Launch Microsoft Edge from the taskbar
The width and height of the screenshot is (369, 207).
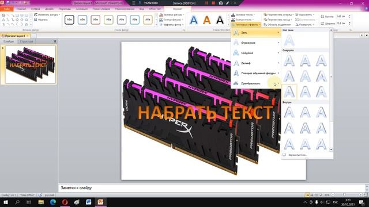(x=52, y=202)
